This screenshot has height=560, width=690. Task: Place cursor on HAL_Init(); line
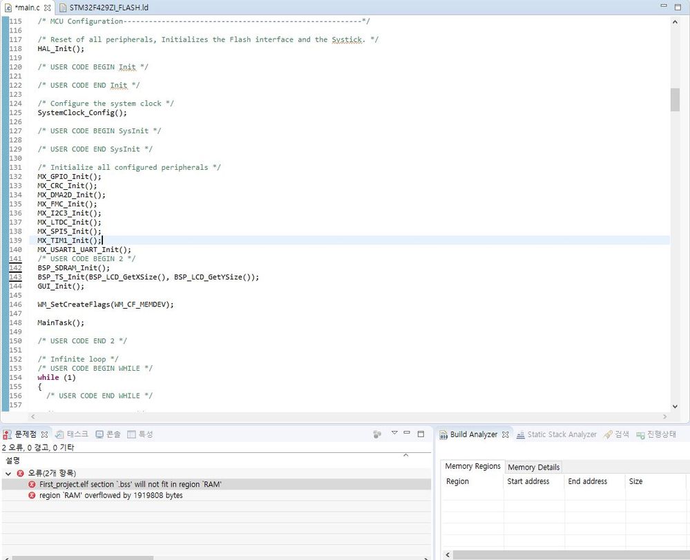click(x=61, y=48)
